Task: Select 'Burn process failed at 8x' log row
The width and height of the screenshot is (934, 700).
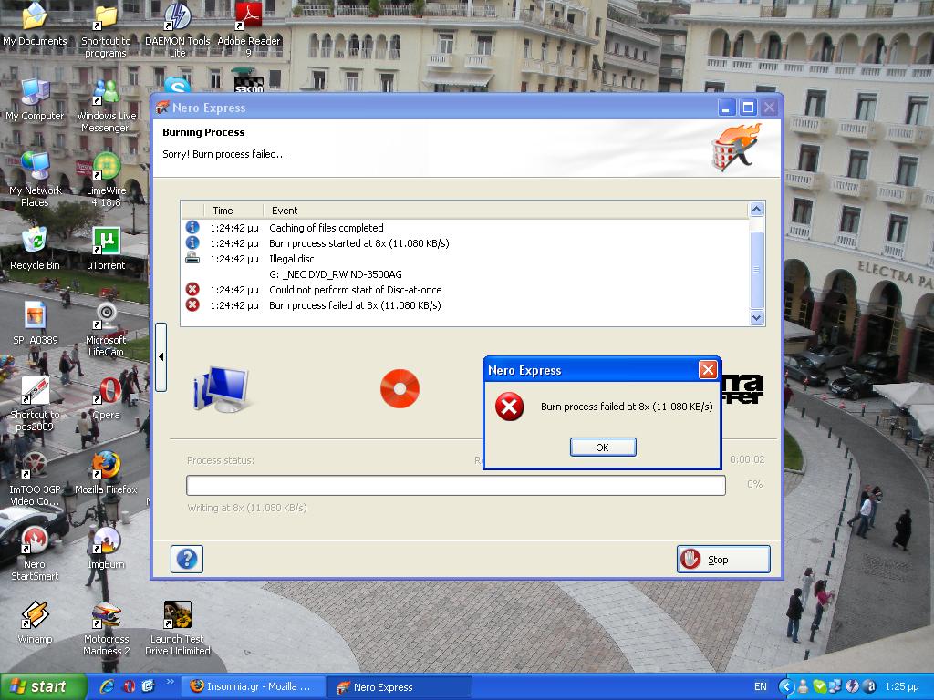Action: 465,305
